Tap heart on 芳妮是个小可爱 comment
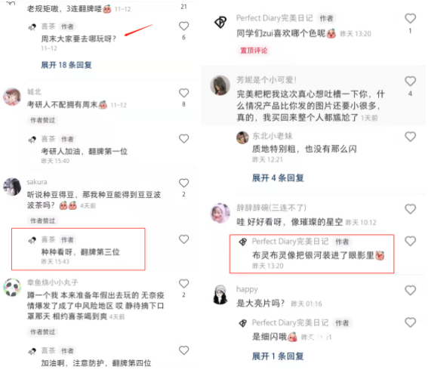The width and height of the screenshot is (428, 376). (x=410, y=81)
